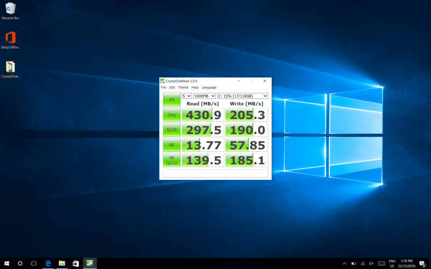Click the battery status tray icon
431x269 pixels.
point(354,264)
